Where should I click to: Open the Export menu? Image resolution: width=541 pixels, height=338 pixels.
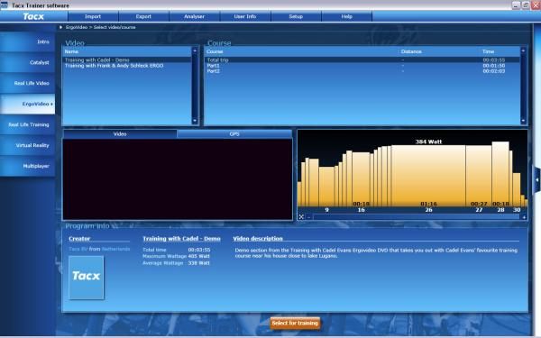(143, 16)
